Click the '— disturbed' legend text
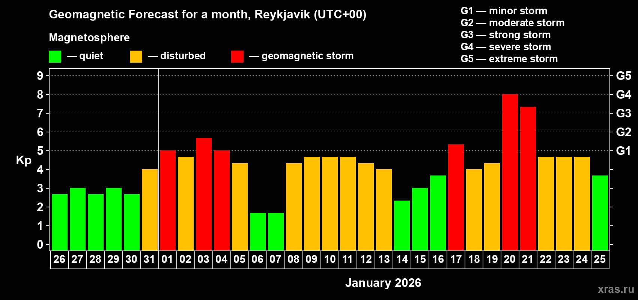This screenshot has height=300, width=638. 177,56
